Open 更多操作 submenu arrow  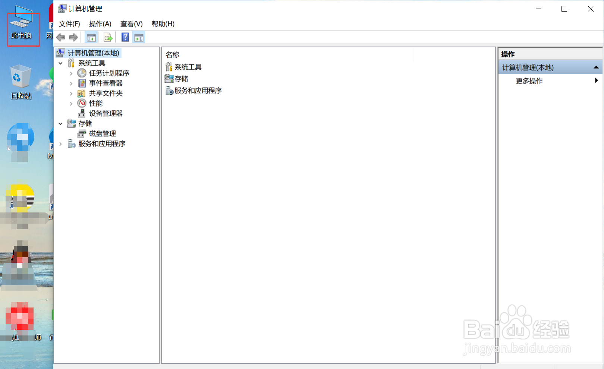click(x=597, y=81)
